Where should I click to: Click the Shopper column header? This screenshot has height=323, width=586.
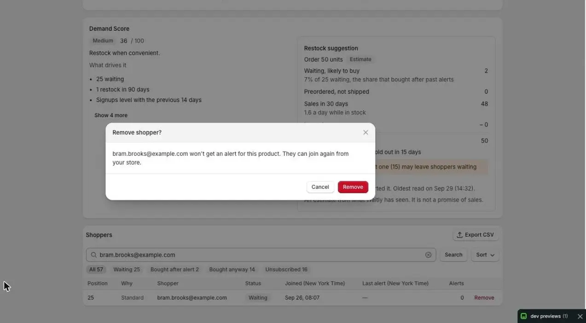tap(168, 283)
